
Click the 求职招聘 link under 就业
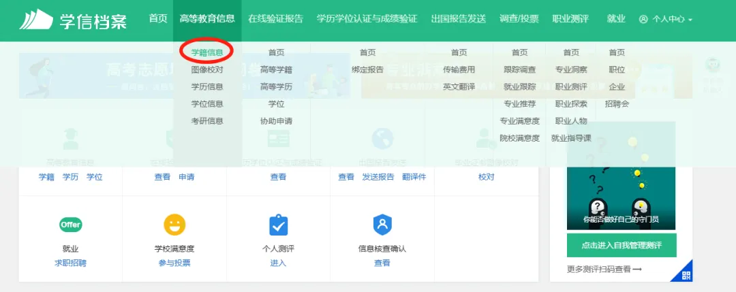click(70, 263)
